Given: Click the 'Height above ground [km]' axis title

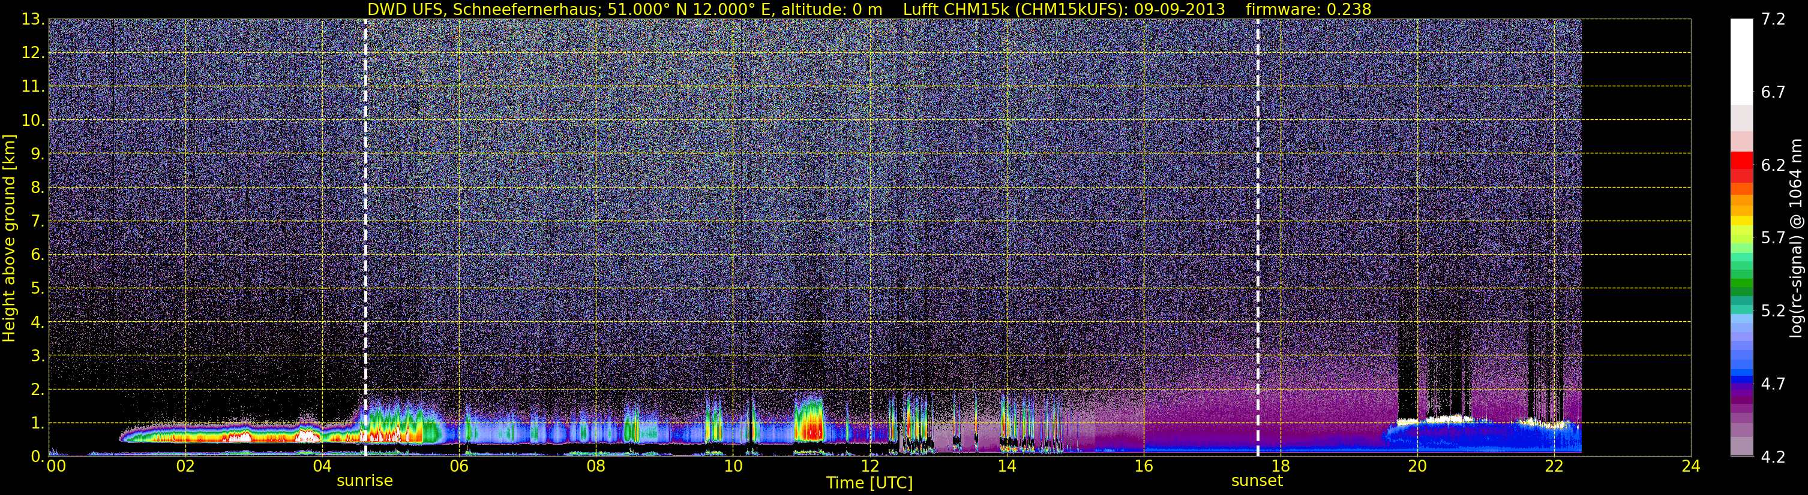Looking at the screenshot, I should pos(9,238).
